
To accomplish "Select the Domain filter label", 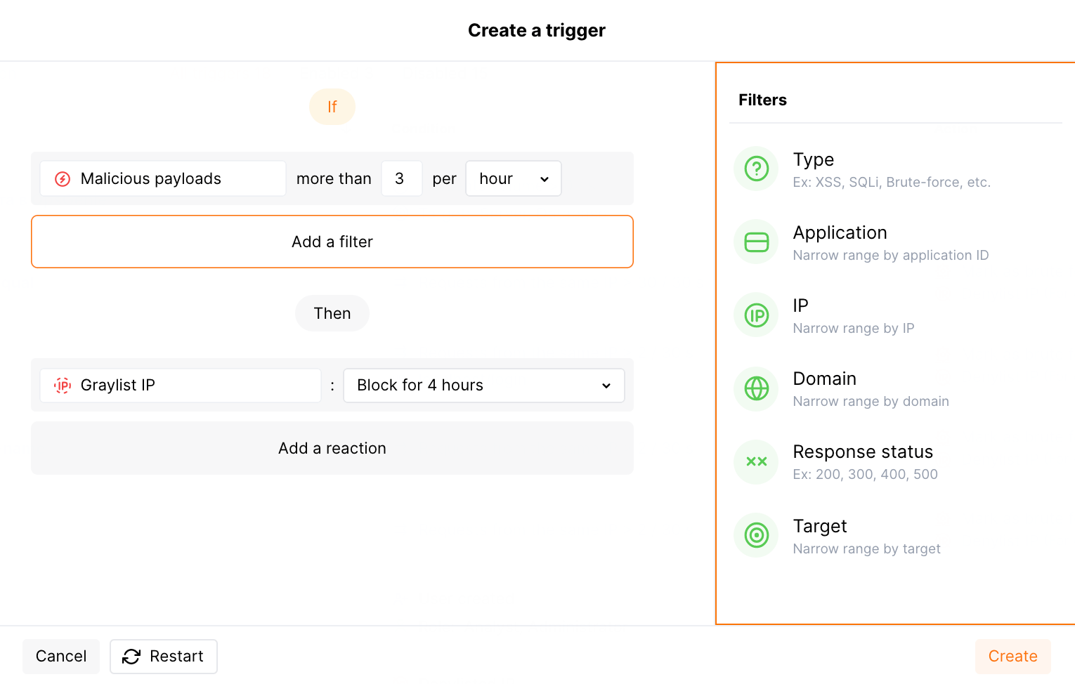I will [x=824, y=379].
